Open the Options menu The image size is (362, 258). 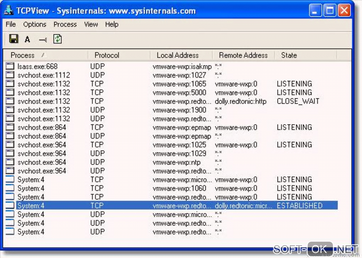(35, 24)
